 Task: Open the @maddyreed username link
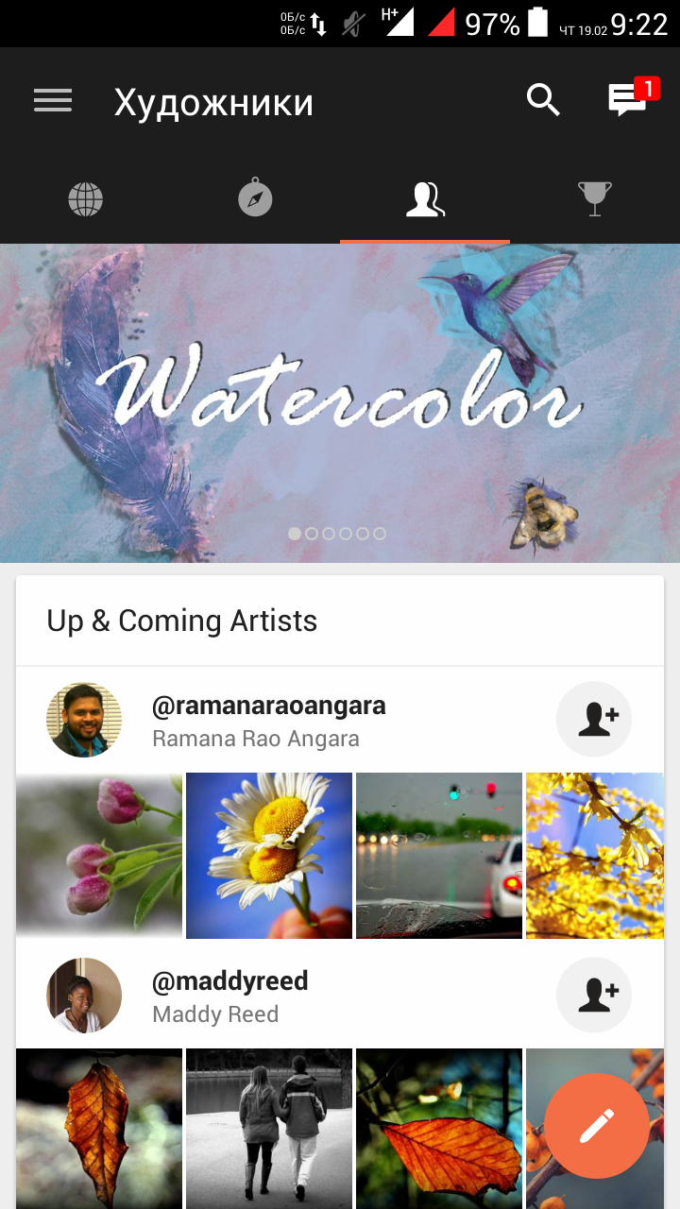click(x=230, y=981)
